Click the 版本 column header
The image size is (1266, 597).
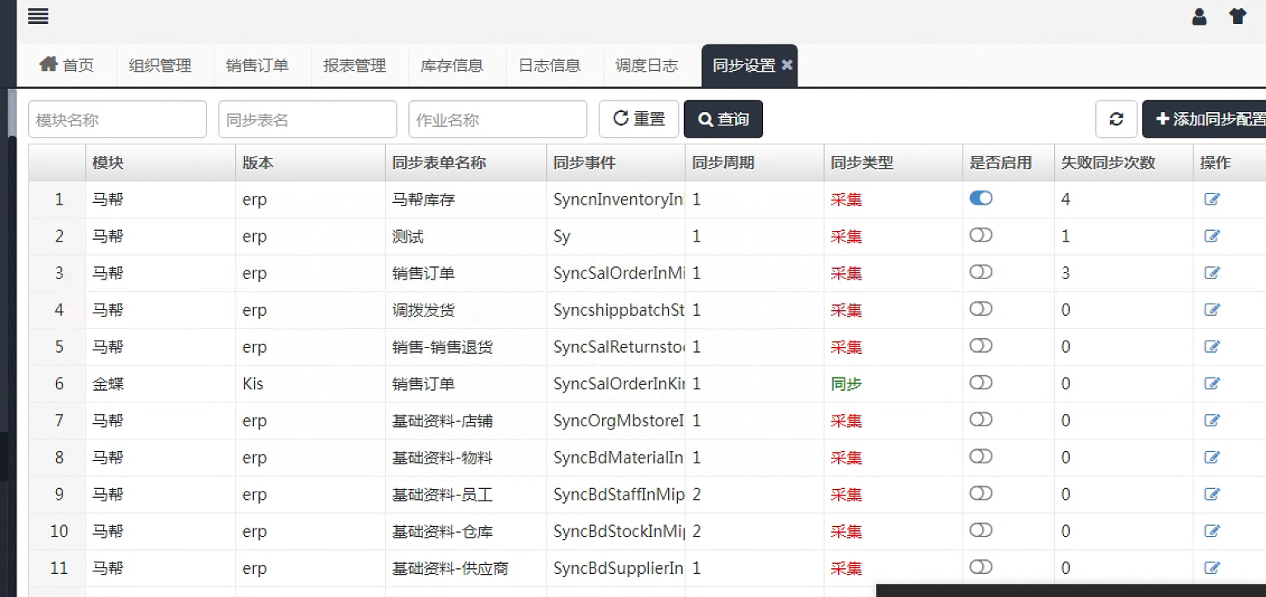click(310, 162)
